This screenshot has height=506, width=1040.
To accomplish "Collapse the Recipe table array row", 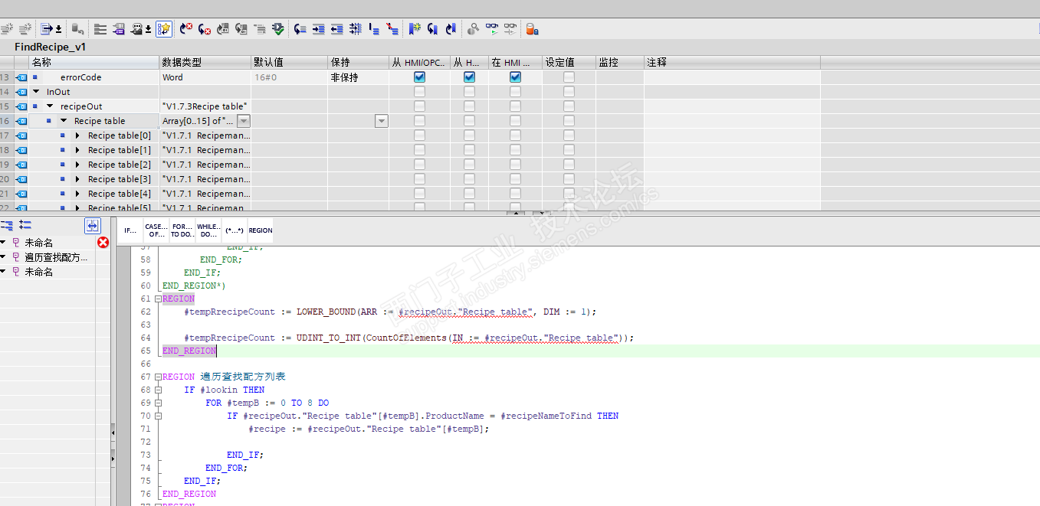I will click(64, 121).
